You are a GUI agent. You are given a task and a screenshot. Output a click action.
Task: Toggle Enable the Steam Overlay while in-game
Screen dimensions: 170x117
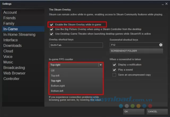(51, 24)
